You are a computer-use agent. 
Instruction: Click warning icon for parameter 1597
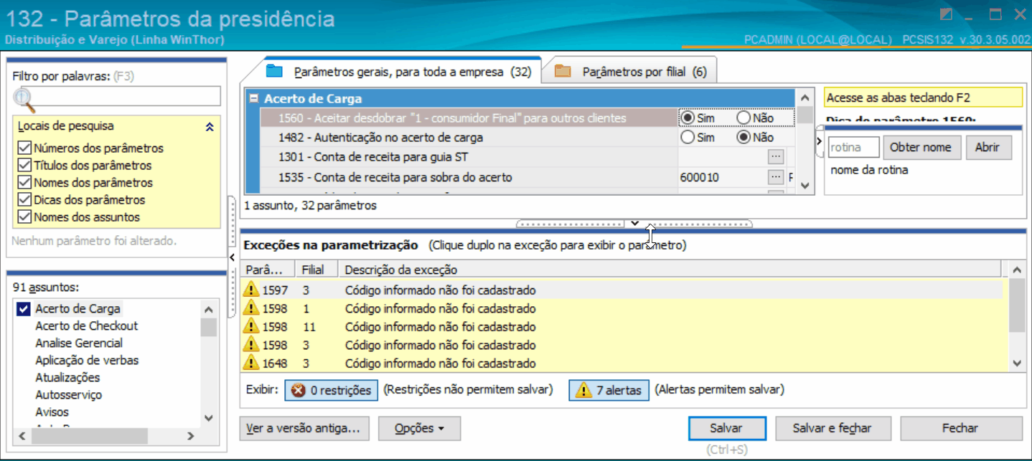(251, 290)
